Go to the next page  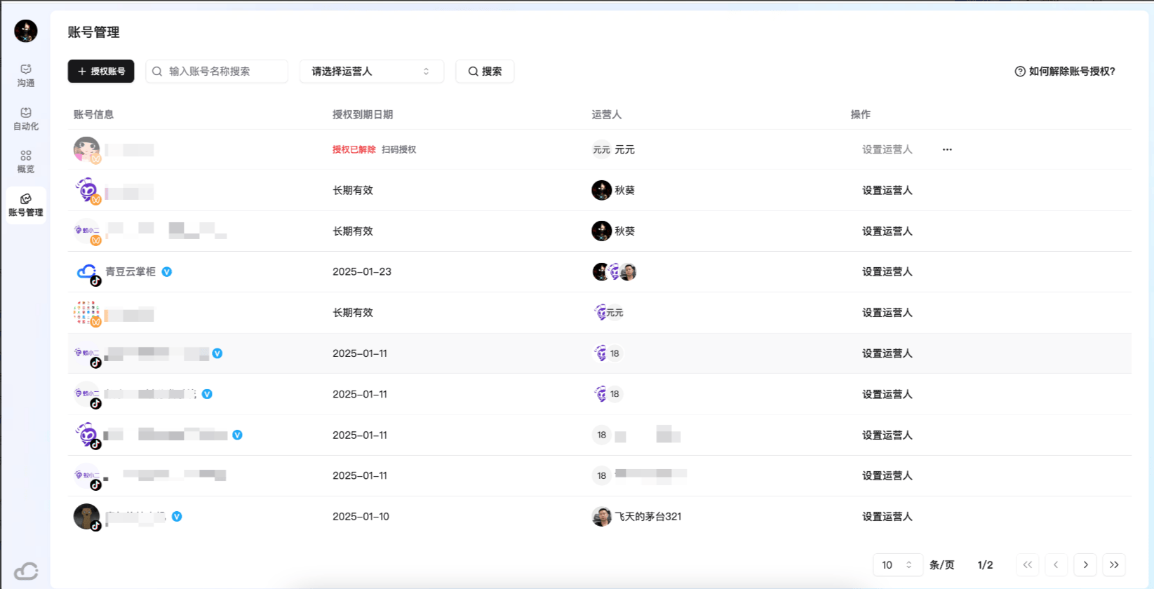tap(1085, 565)
